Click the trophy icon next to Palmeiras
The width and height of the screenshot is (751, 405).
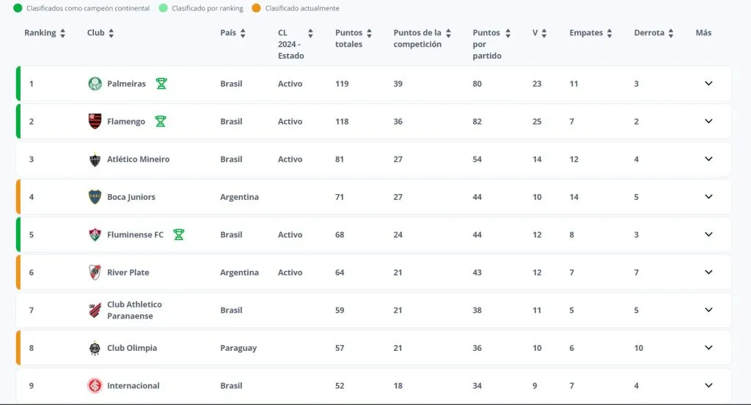(161, 83)
